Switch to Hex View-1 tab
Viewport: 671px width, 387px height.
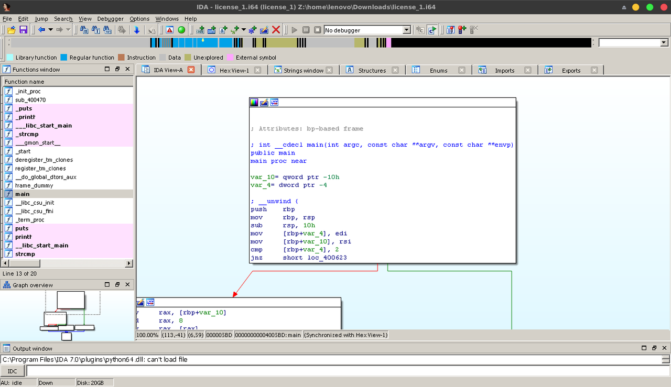pos(234,70)
